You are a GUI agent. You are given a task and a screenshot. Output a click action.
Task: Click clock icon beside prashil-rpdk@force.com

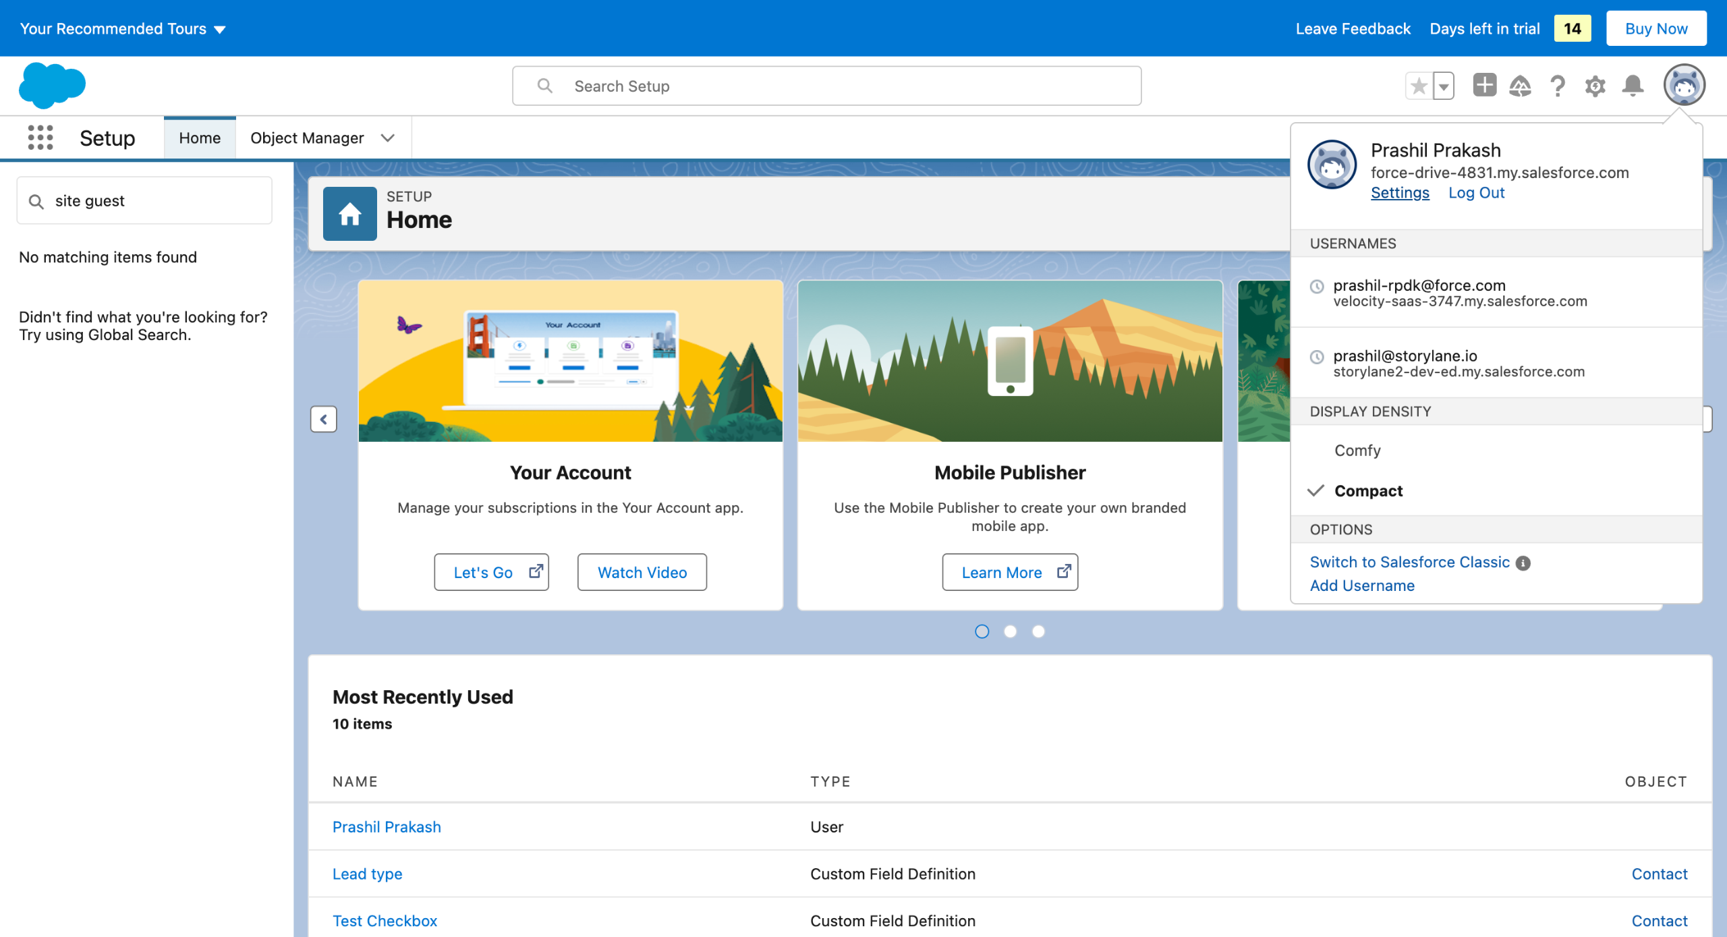pos(1317,286)
